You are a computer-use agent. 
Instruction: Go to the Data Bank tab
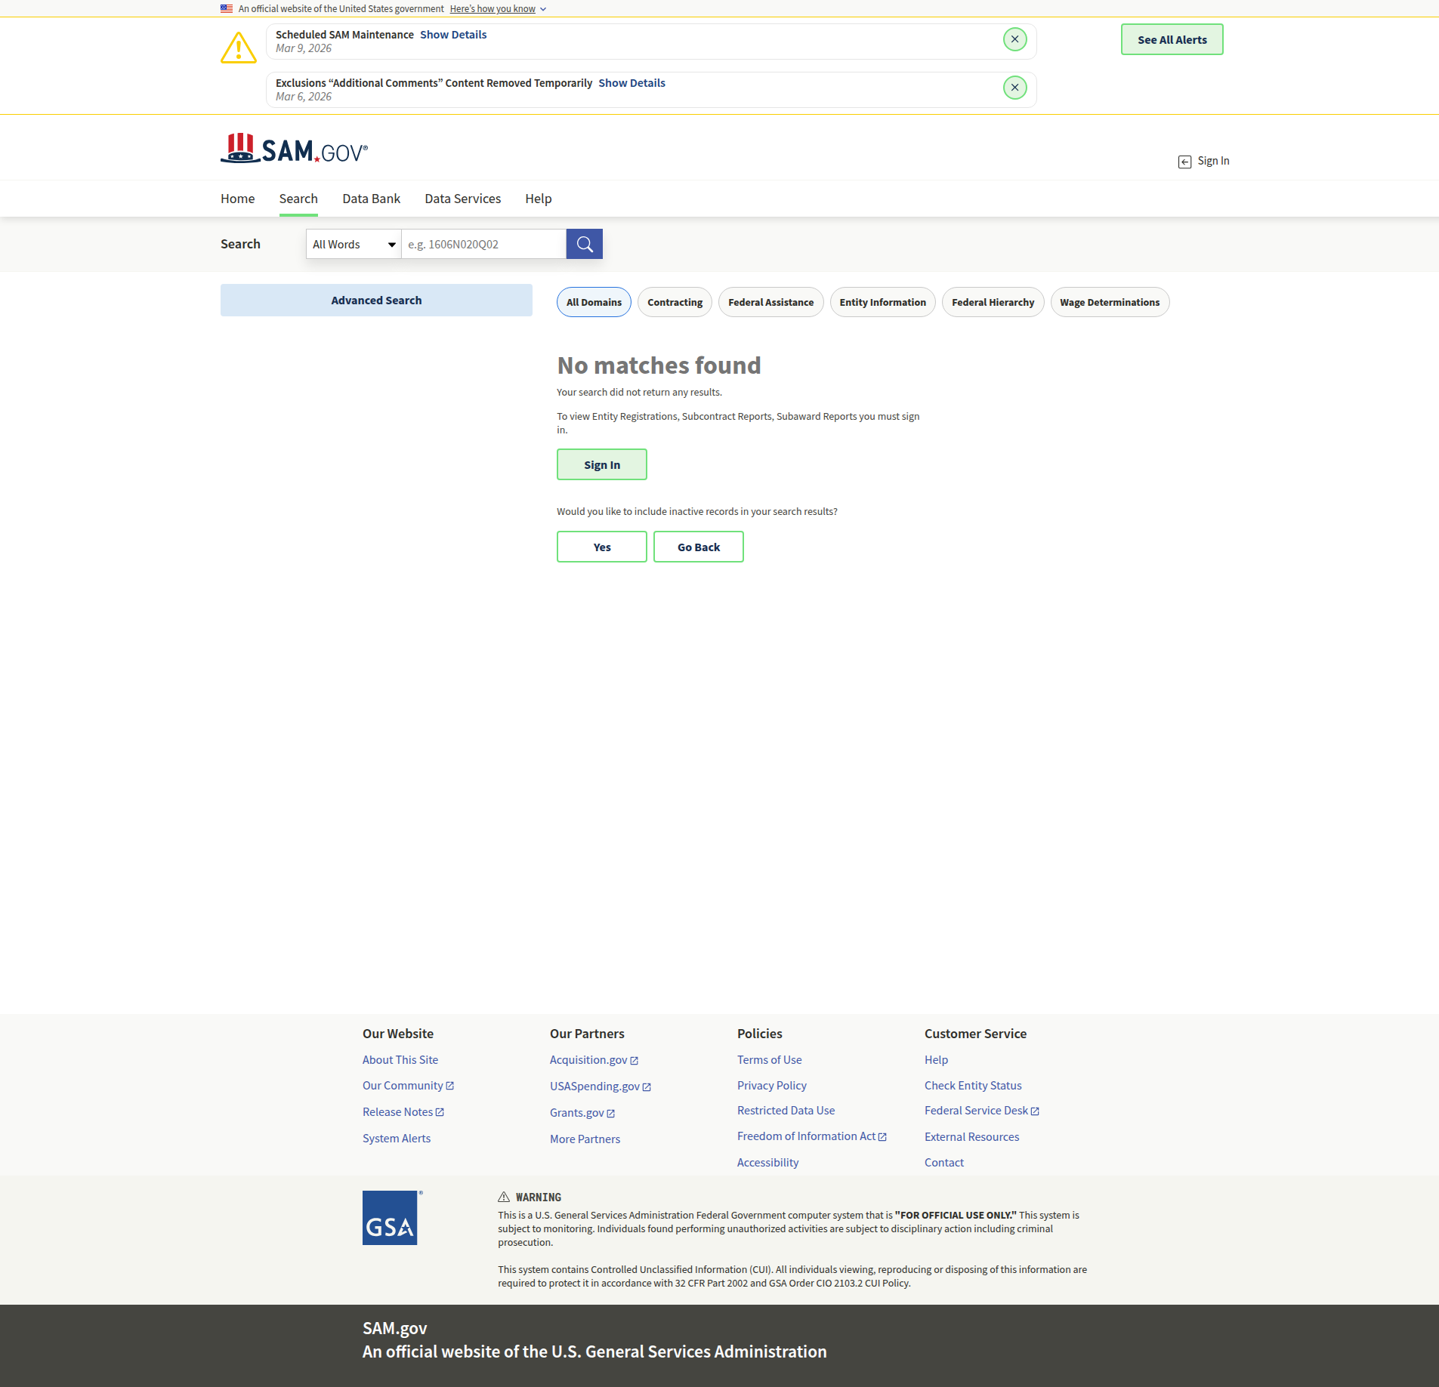click(x=371, y=199)
